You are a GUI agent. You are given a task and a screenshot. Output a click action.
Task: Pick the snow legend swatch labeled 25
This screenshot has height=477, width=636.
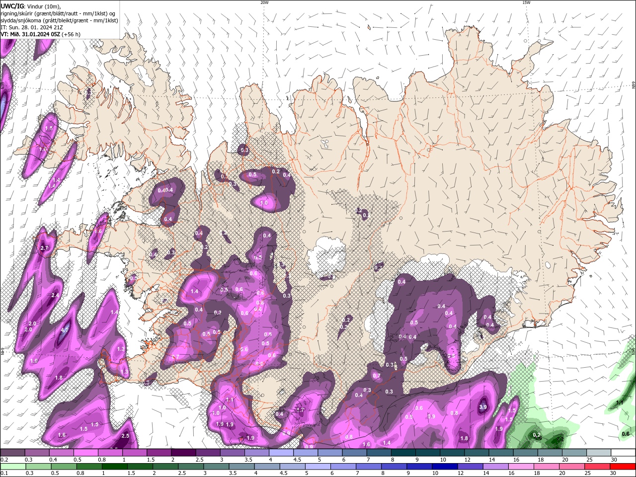point(599,453)
